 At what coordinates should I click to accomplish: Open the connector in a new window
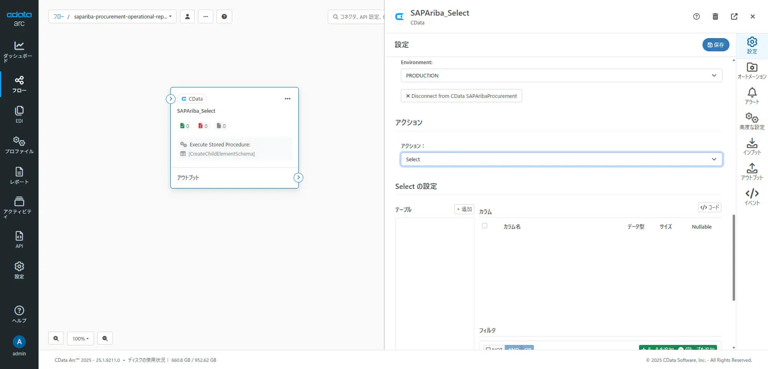[x=734, y=16]
